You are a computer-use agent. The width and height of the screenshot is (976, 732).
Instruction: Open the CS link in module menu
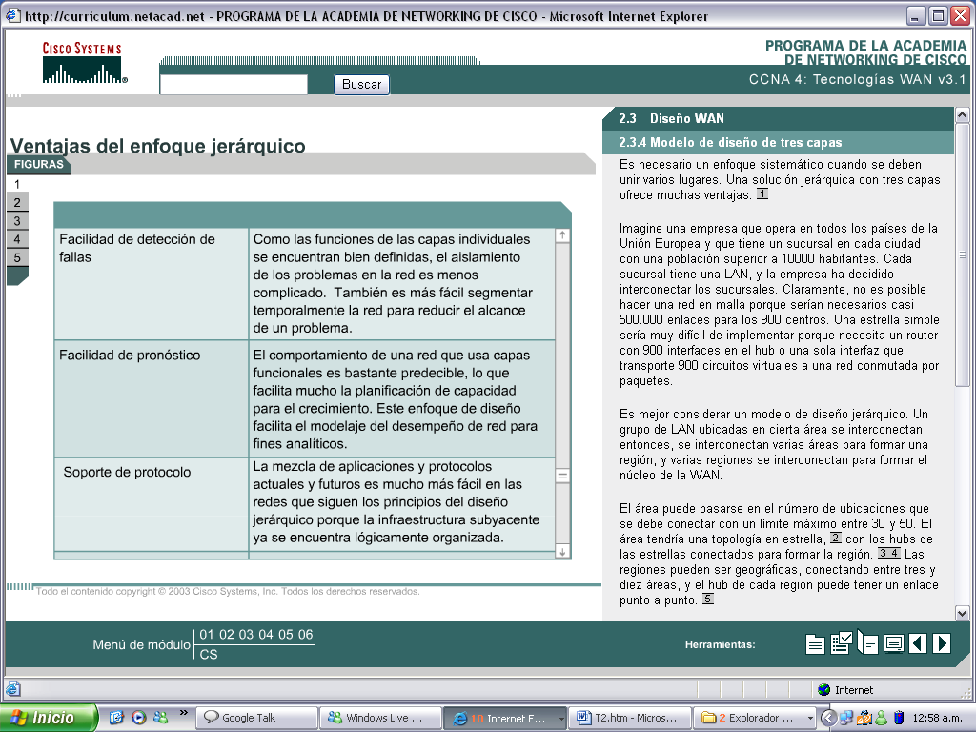209,654
